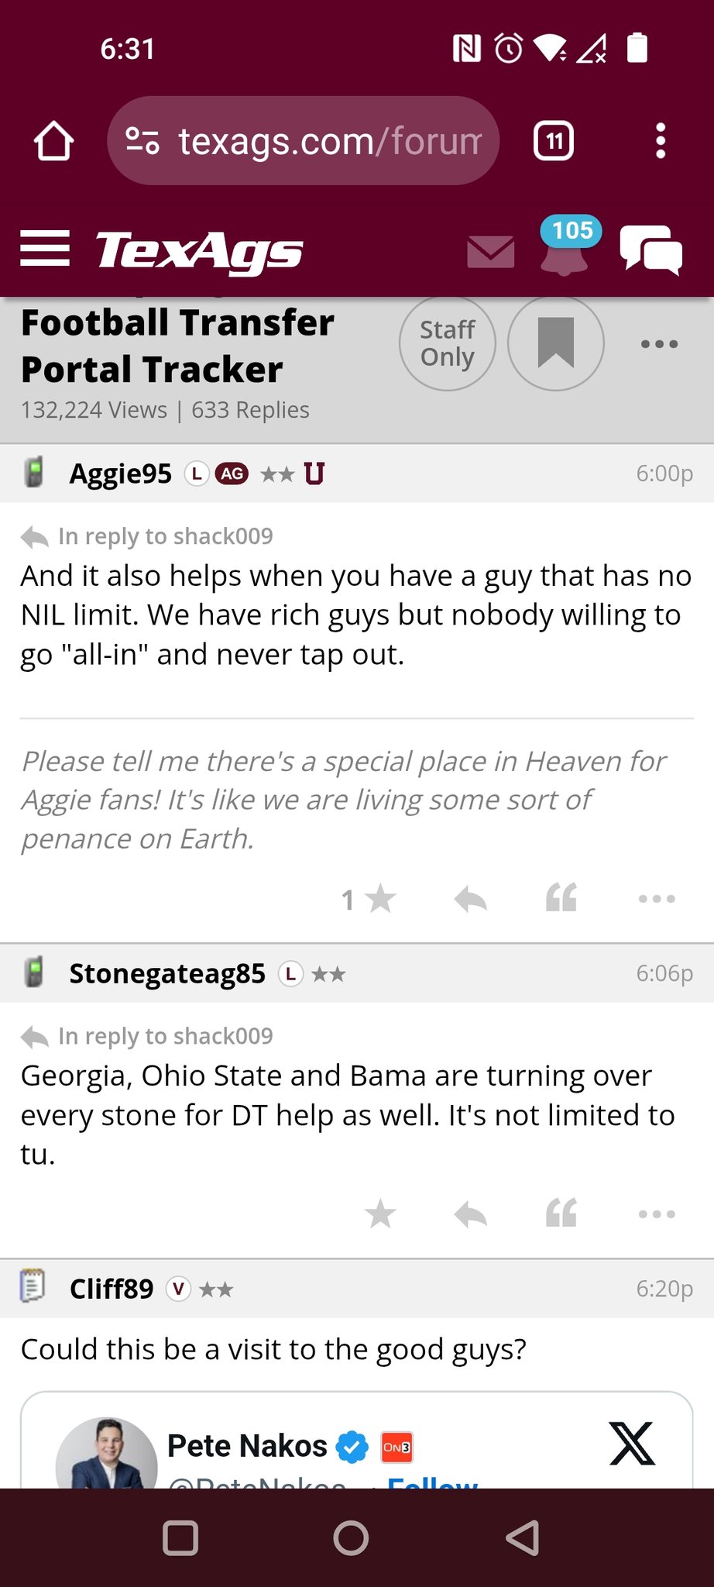Open more options on Stonegateag85's post

click(x=657, y=1213)
